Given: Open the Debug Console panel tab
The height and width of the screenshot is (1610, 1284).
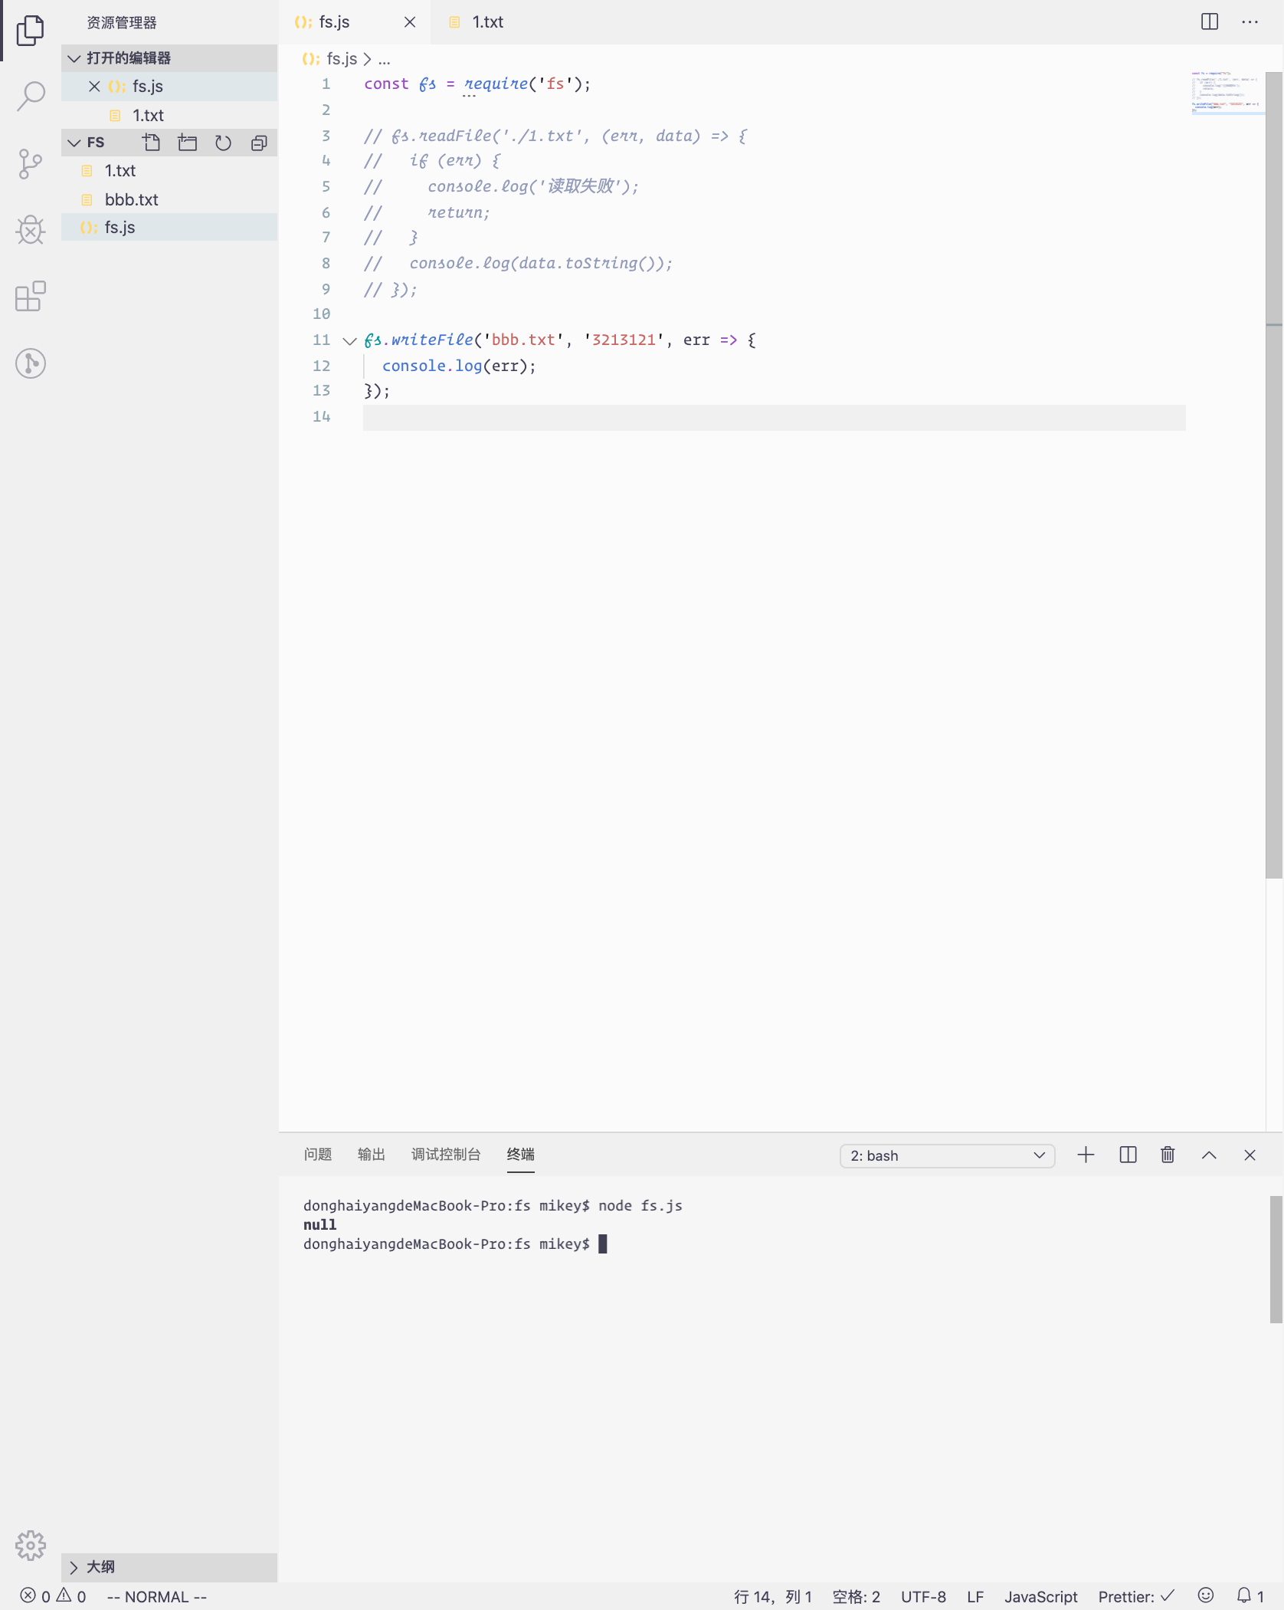Looking at the screenshot, I should click(x=446, y=1154).
